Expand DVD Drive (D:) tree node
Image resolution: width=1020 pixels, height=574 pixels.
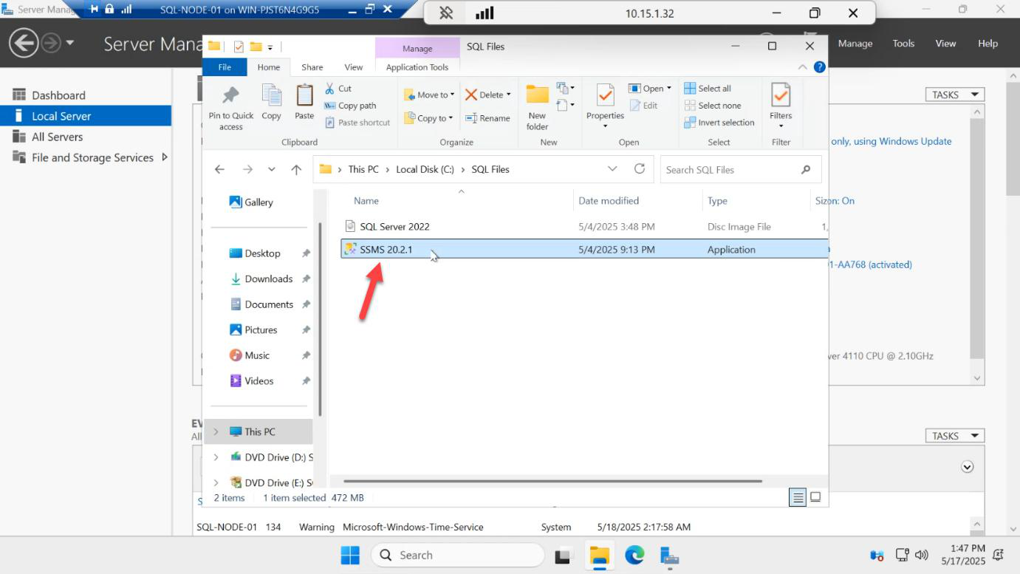(x=216, y=457)
